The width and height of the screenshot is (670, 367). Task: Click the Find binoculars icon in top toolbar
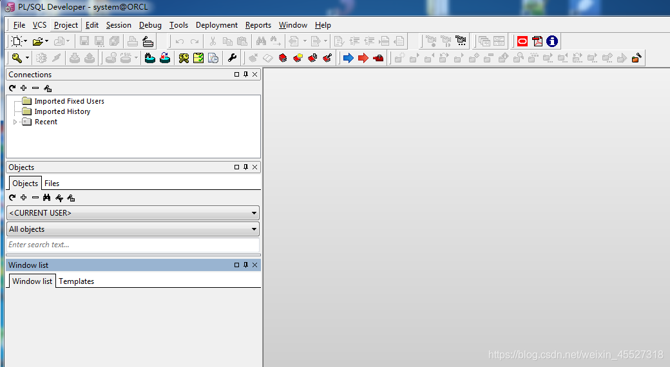pyautogui.click(x=261, y=41)
